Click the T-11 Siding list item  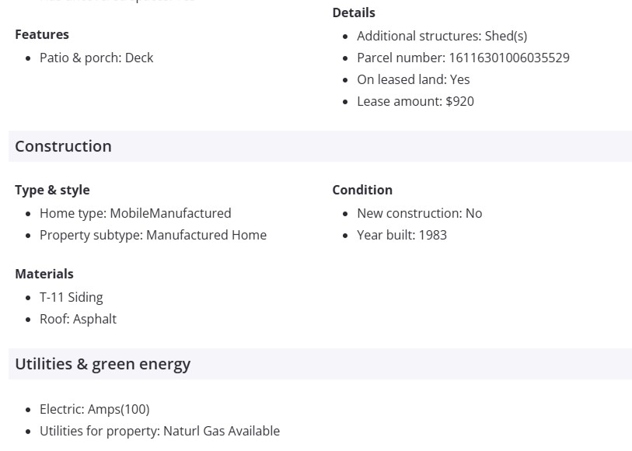(71, 297)
